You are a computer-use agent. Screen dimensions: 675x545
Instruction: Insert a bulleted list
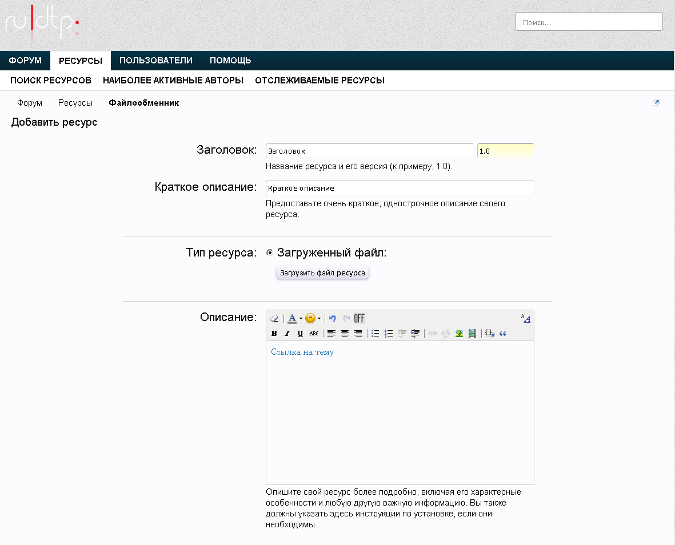click(x=376, y=334)
